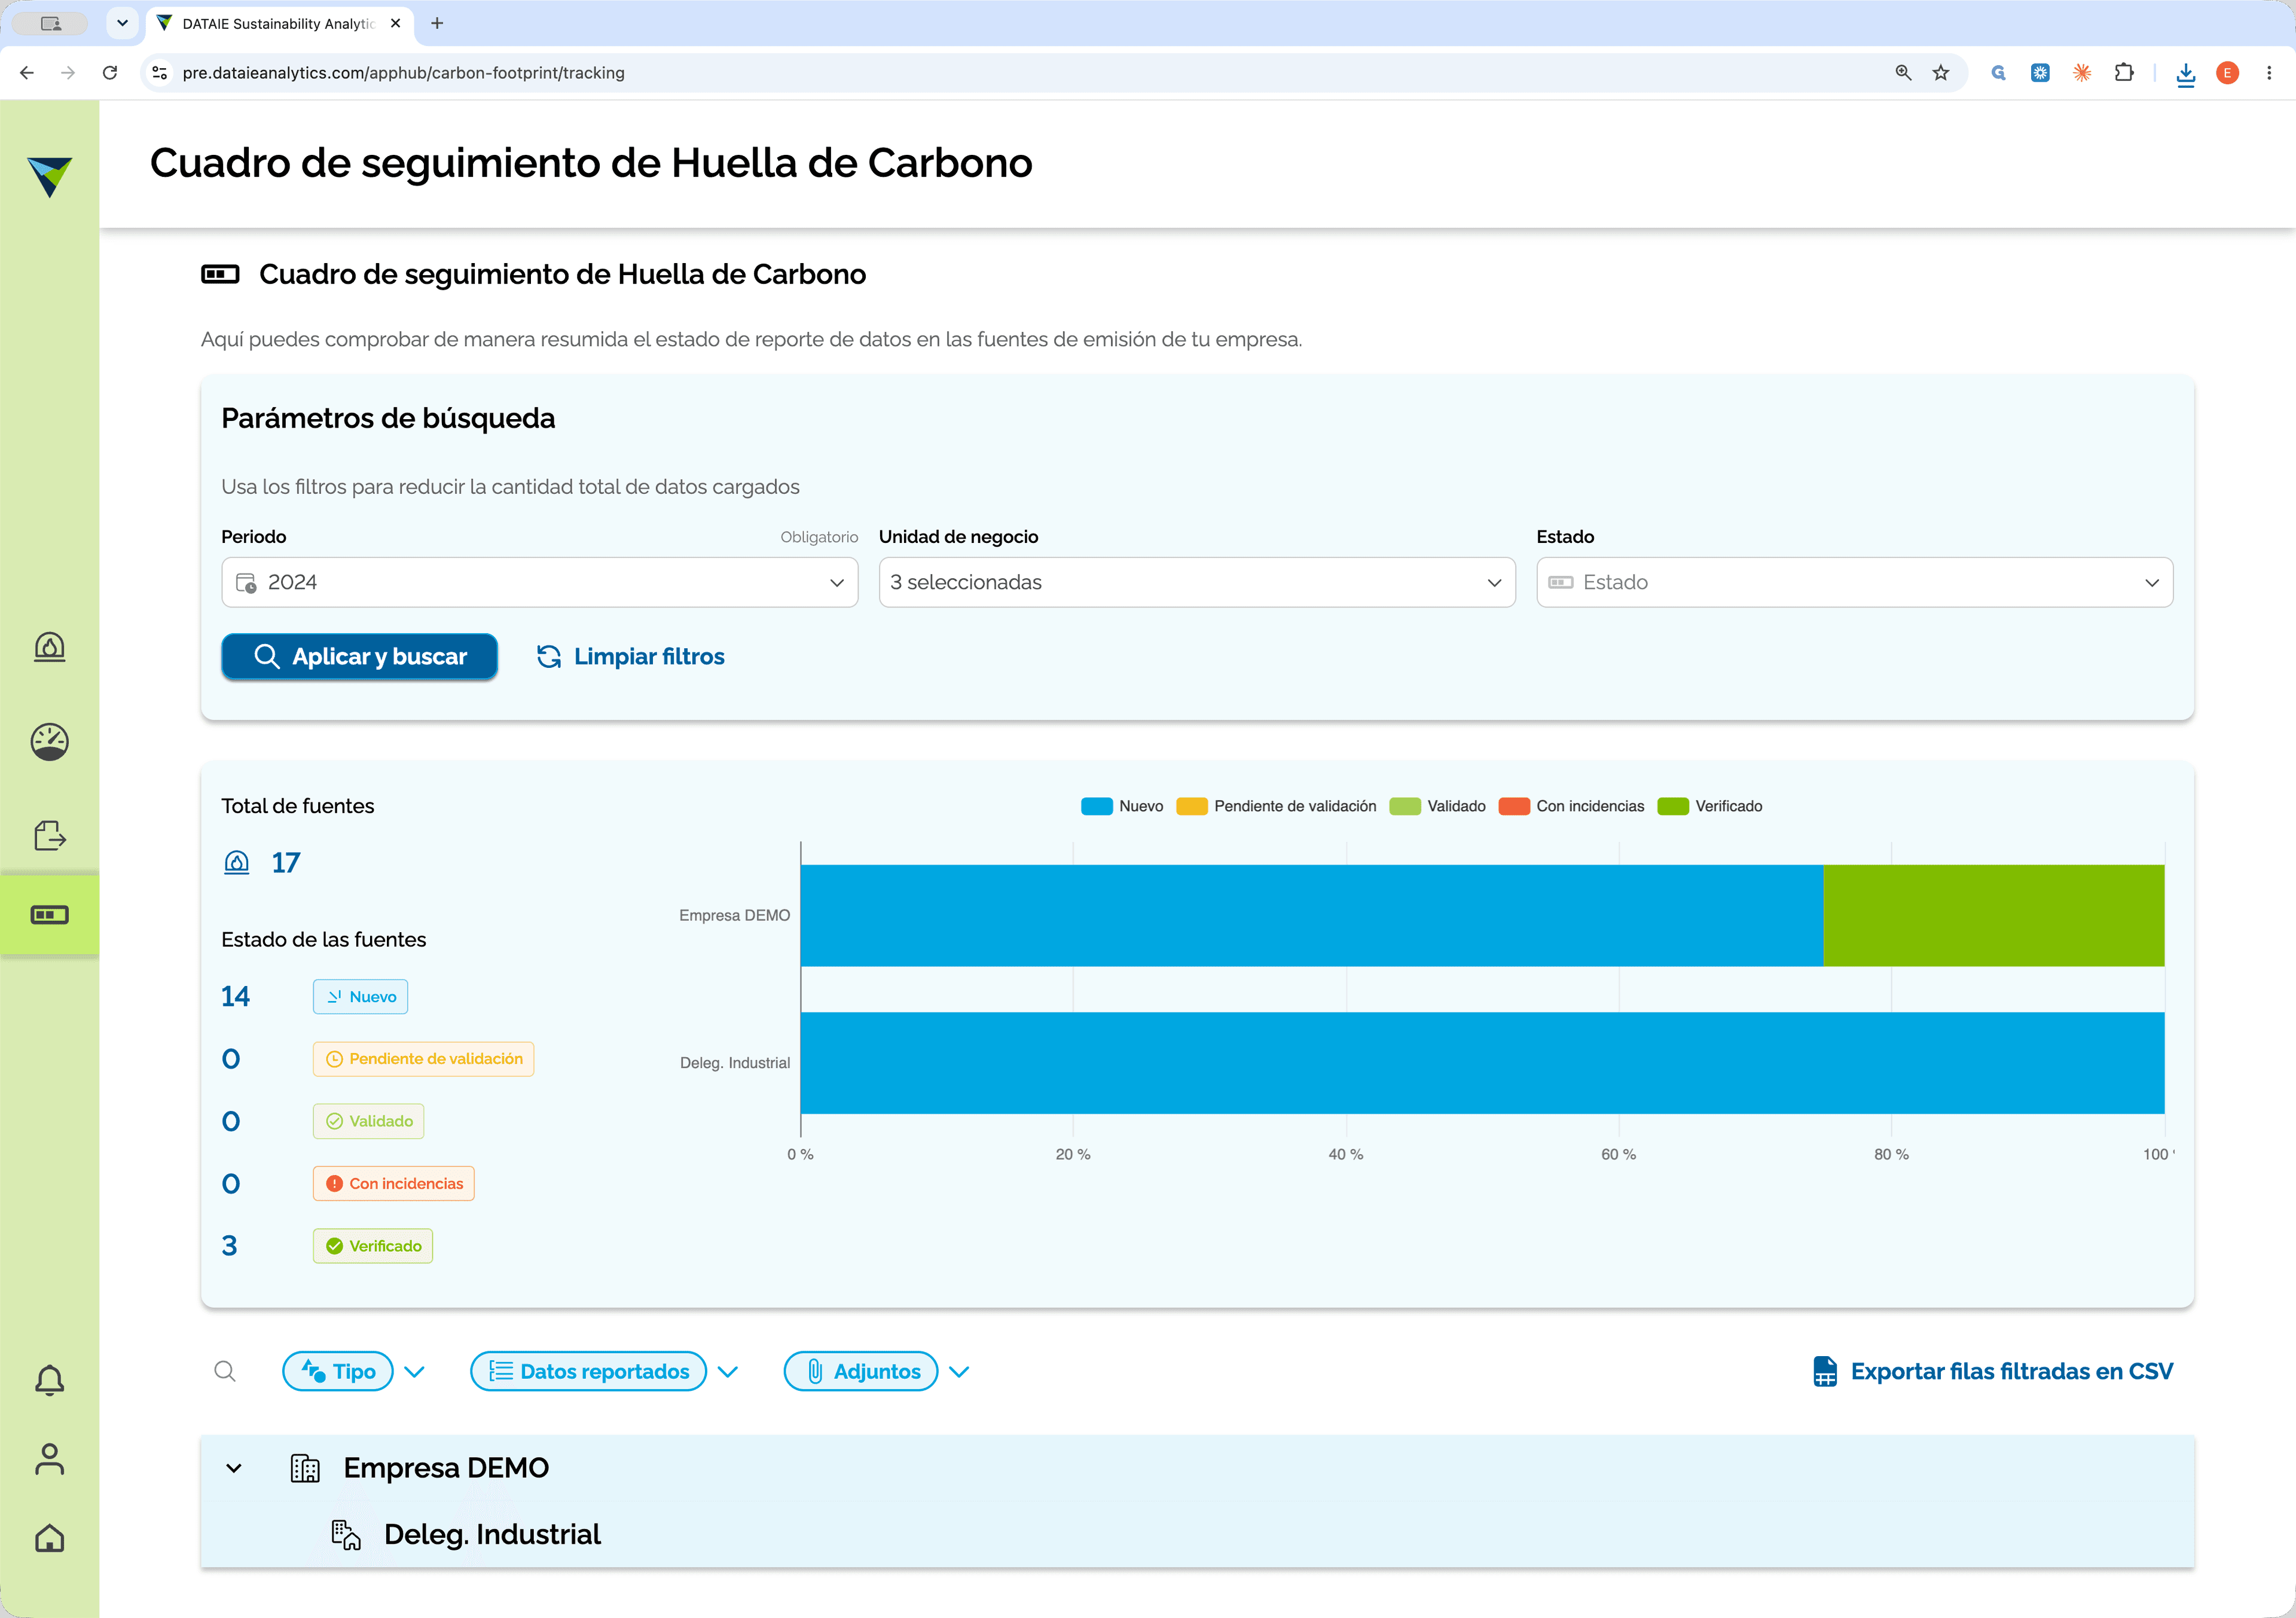Open the extensions puzzle icon

click(x=2124, y=72)
